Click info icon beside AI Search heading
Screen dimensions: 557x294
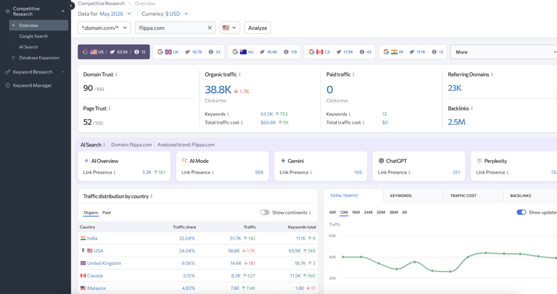pyautogui.click(x=104, y=144)
